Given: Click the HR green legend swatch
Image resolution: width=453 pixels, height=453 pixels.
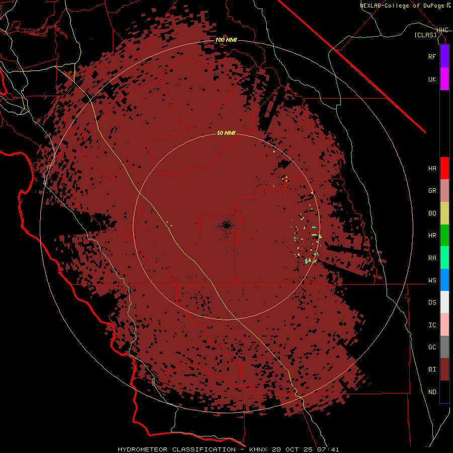Looking at the screenshot, I should pyautogui.click(x=444, y=235).
